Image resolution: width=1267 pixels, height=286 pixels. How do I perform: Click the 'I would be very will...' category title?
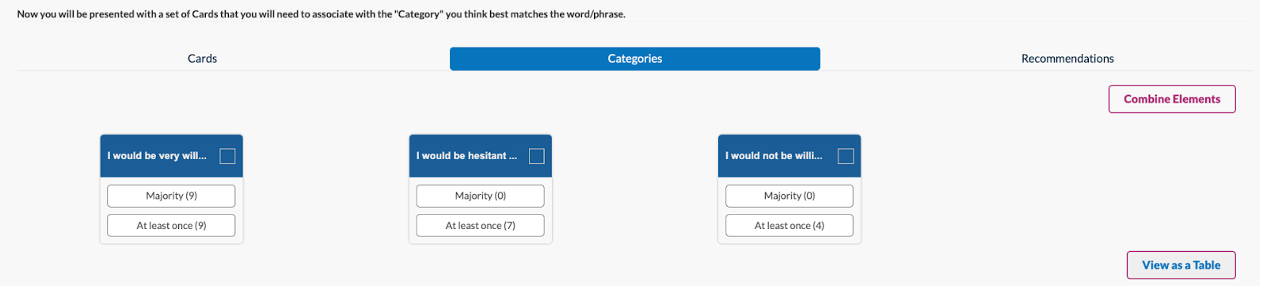pyautogui.click(x=157, y=156)
